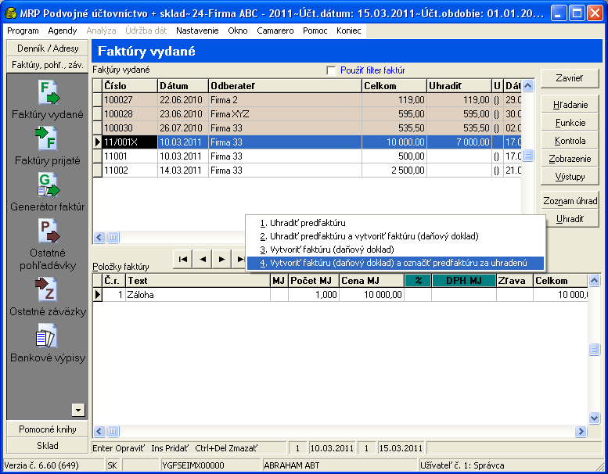The image size is (608, 474).
Task: Open Okno menu
Action: [238, 31]
